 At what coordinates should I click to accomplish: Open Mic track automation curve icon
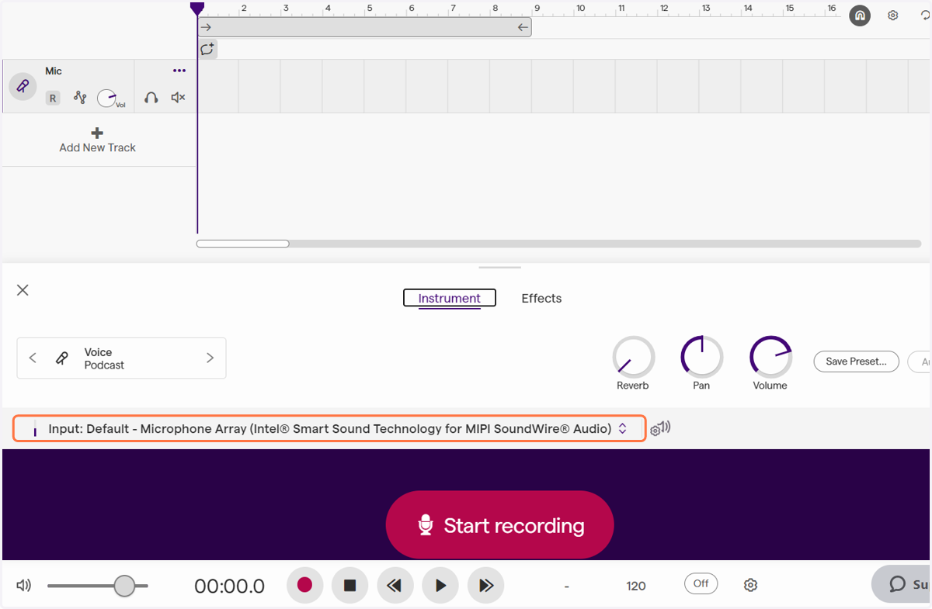tap(79, 98)
